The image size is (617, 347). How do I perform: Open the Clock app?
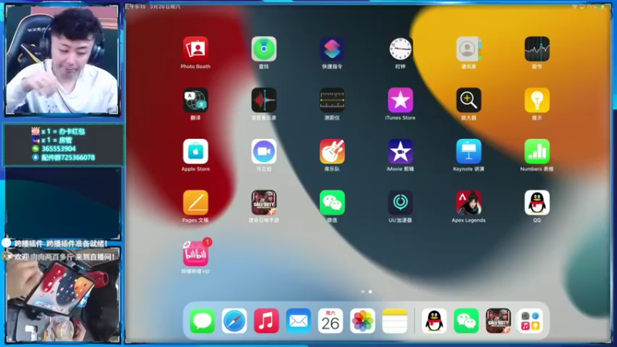tap(400, 49)
